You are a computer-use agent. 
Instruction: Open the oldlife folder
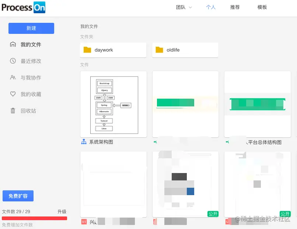pos(185,50)
